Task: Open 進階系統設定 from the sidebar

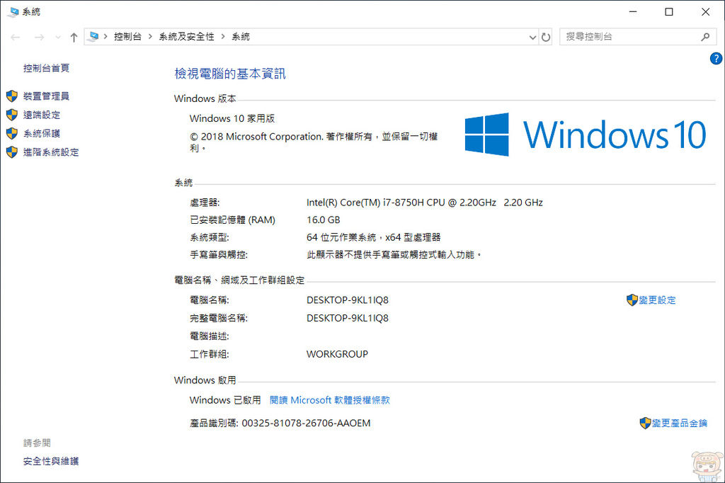Action: click(51, 152)
